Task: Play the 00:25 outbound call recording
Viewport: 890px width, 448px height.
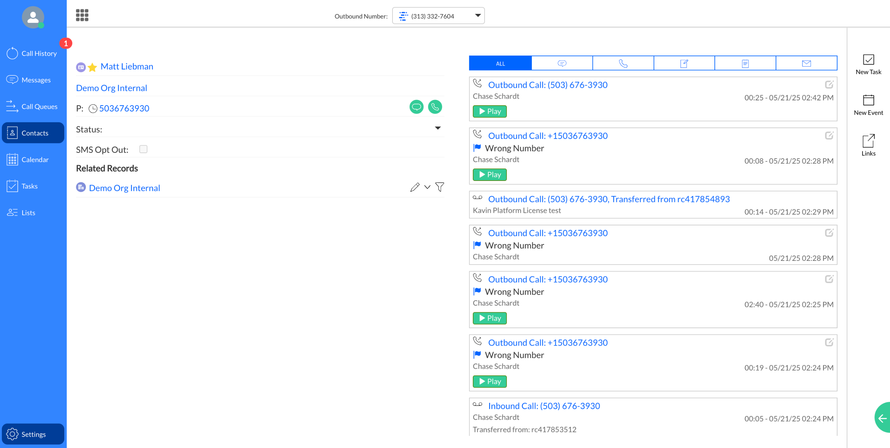Action: point(489,111)
